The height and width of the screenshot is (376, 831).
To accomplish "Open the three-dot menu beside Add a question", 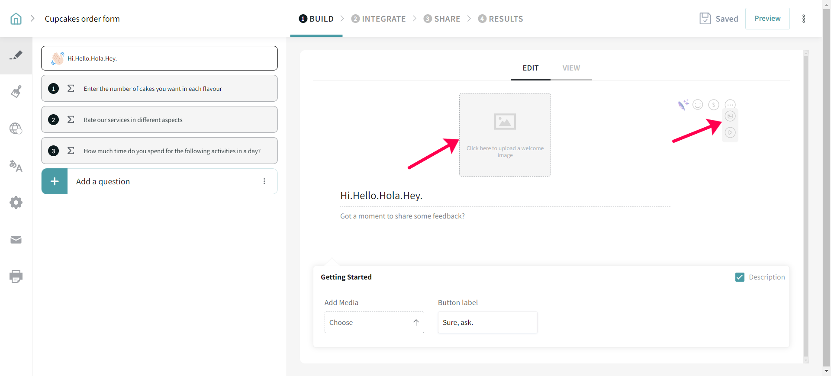I will click(x=264, y=181).
